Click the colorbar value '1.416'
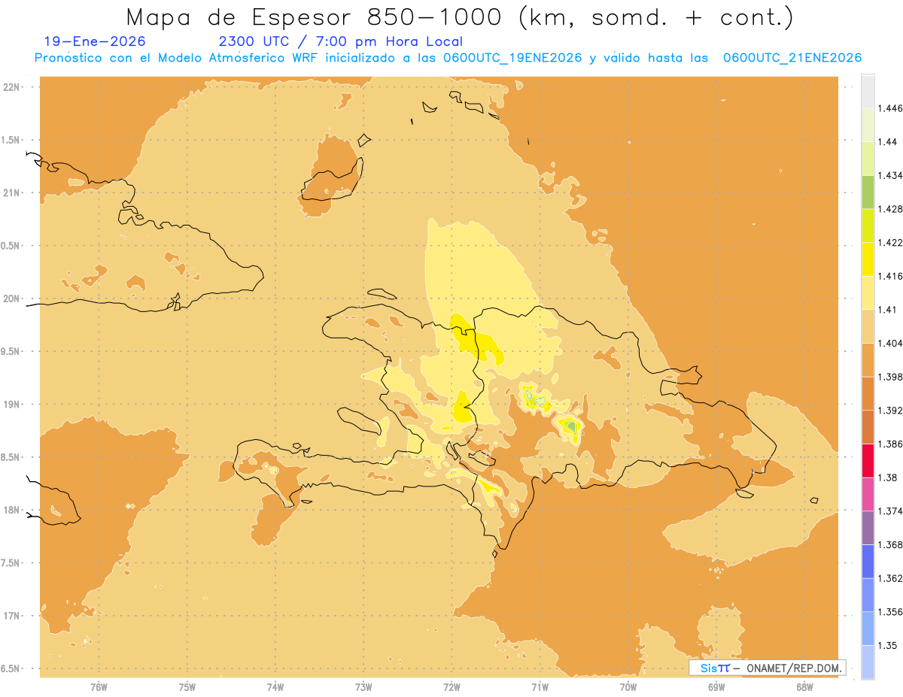This screenshot has width=903, height=697. tap(890, 276)
